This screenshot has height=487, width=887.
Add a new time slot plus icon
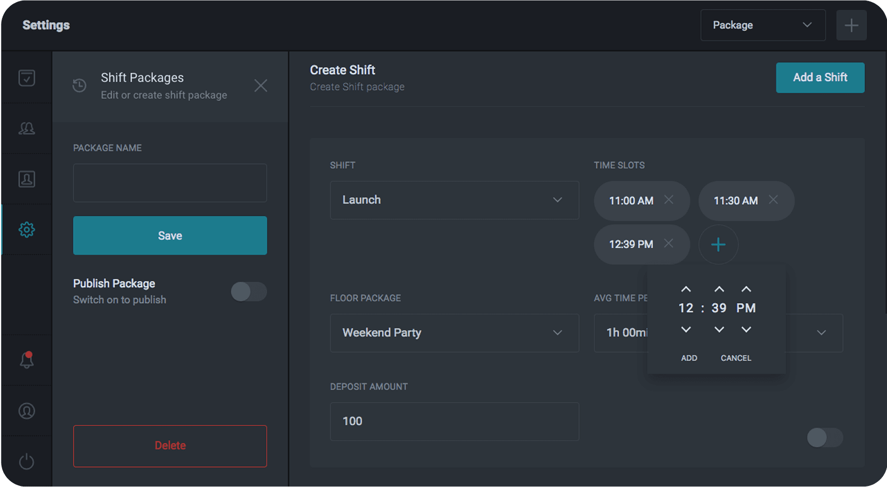coord(718,245)
